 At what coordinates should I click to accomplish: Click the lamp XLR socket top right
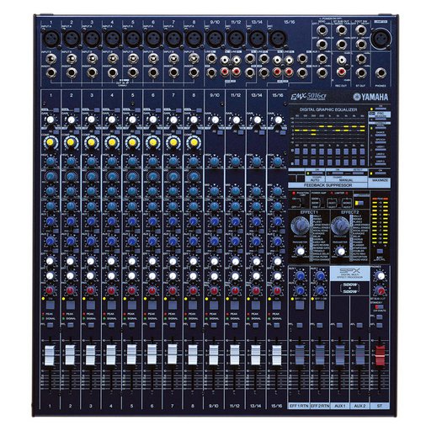(380, 38)
